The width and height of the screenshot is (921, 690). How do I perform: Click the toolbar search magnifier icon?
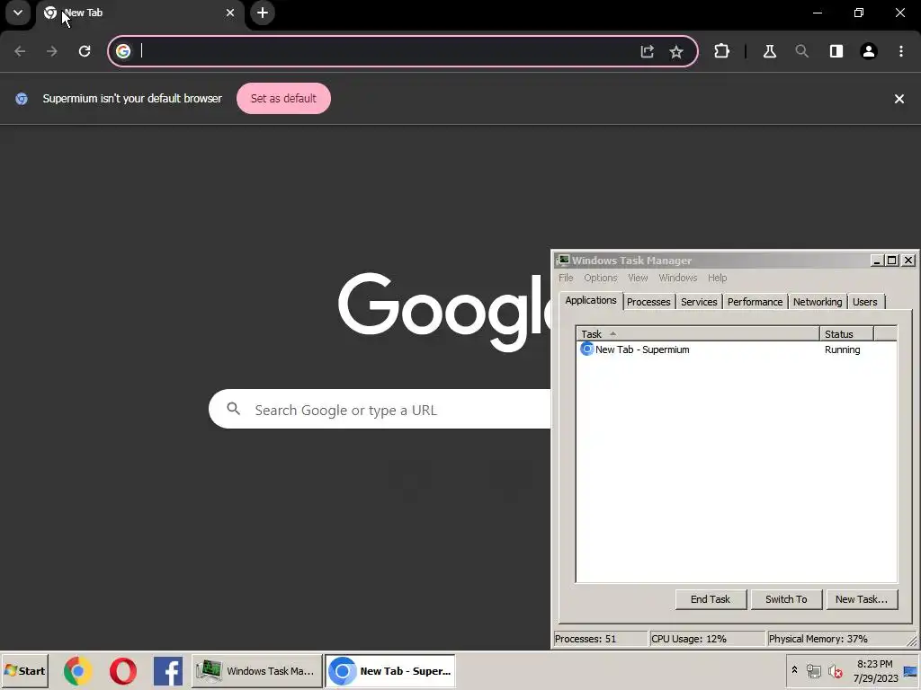801,51
